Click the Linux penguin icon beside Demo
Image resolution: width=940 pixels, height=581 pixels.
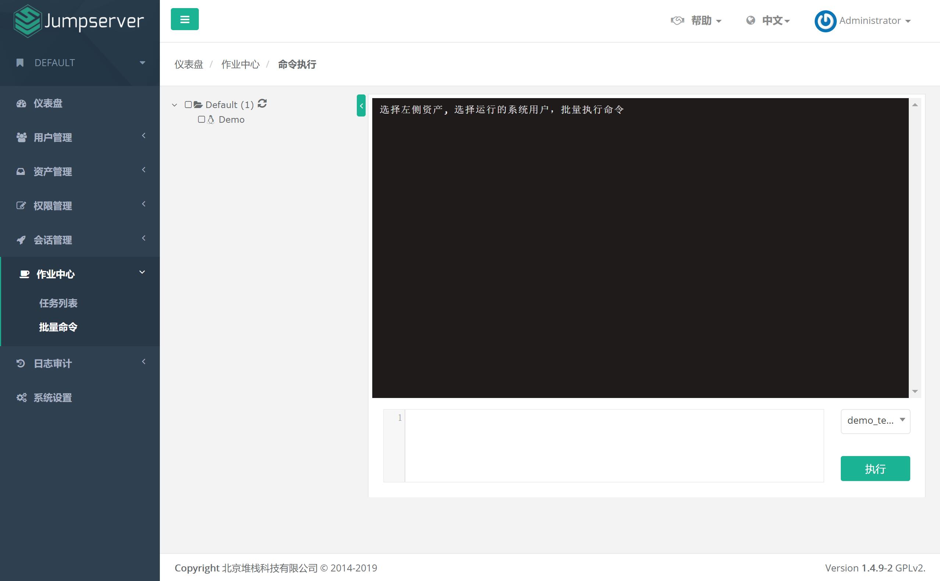tap(211, 119)
